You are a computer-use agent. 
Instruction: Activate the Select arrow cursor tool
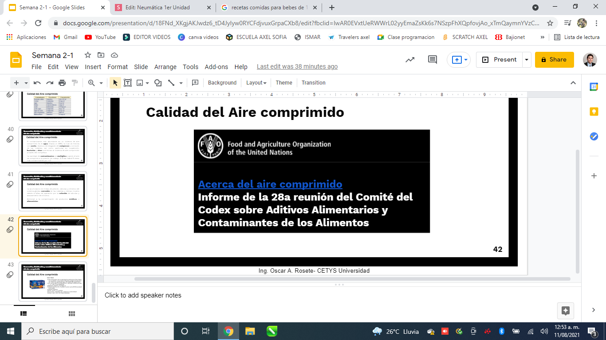(x=115, y=83)
